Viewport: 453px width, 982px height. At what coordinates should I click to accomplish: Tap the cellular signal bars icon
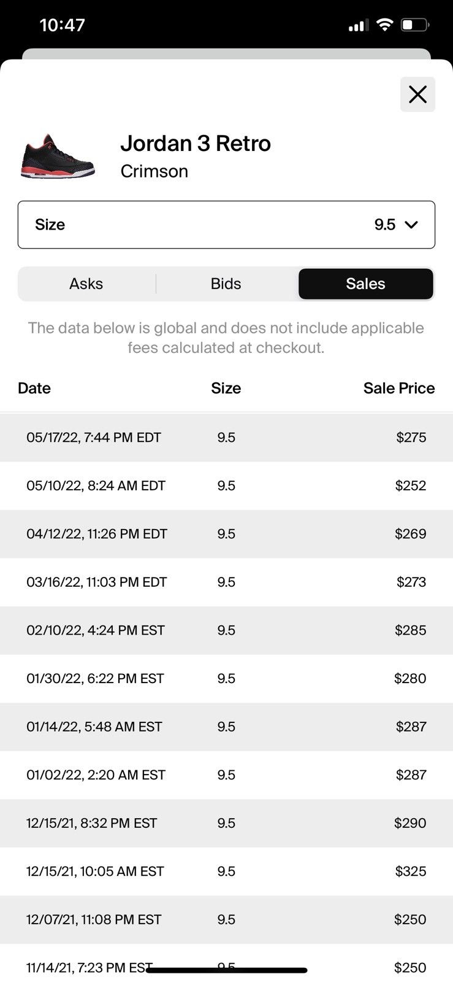point(358,26)
